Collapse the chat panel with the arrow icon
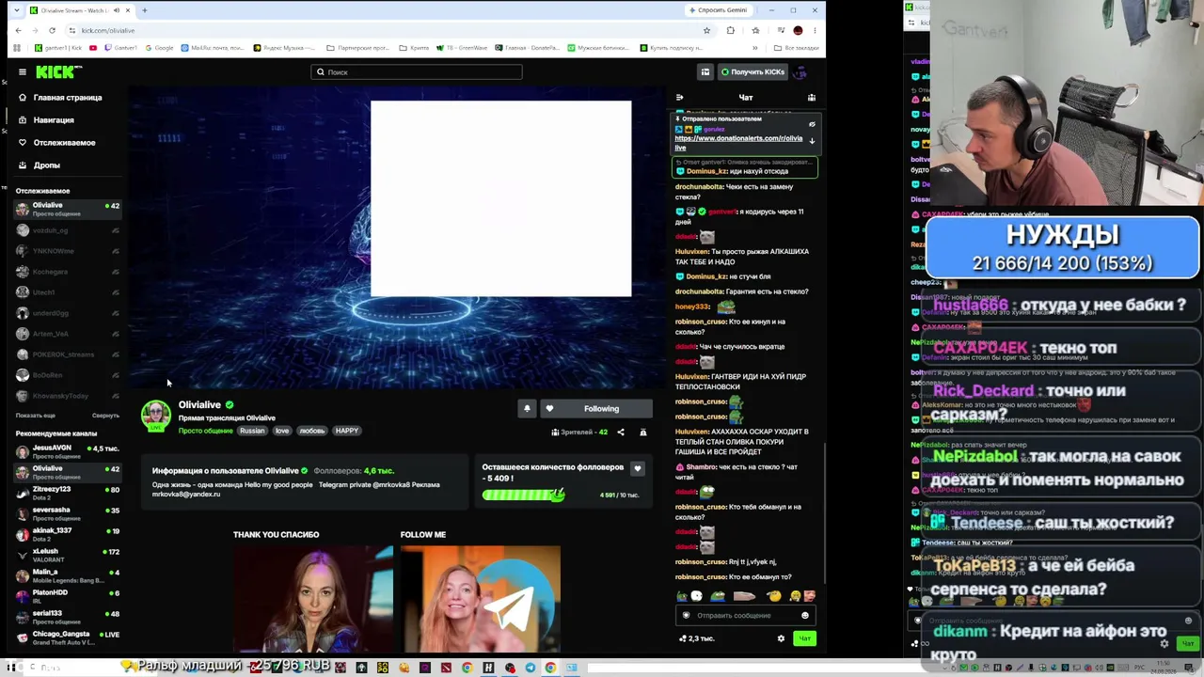Image resolution: width=1204 pixels, height=677 pixels. 680,97
